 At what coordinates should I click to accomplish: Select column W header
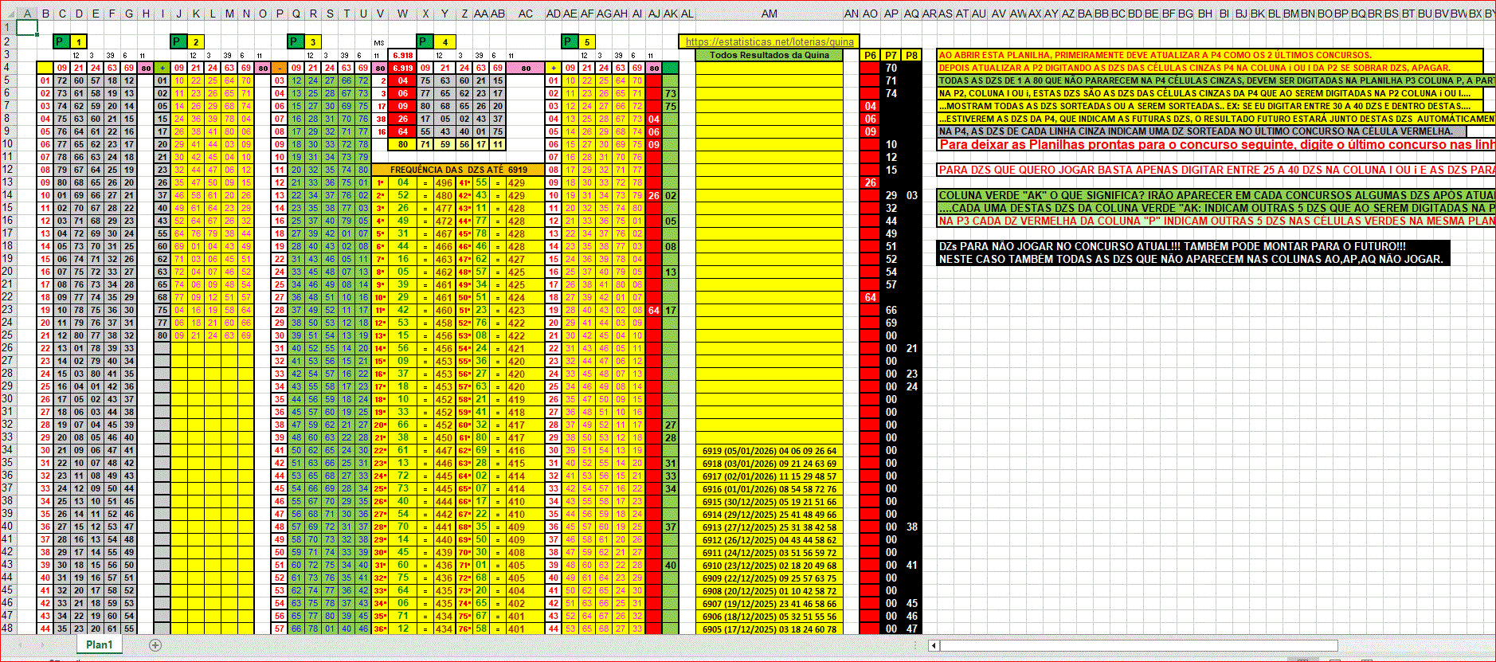[402, 14]
